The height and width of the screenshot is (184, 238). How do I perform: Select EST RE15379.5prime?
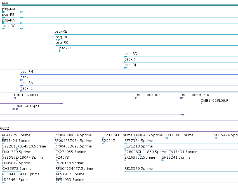click(139, 169)
